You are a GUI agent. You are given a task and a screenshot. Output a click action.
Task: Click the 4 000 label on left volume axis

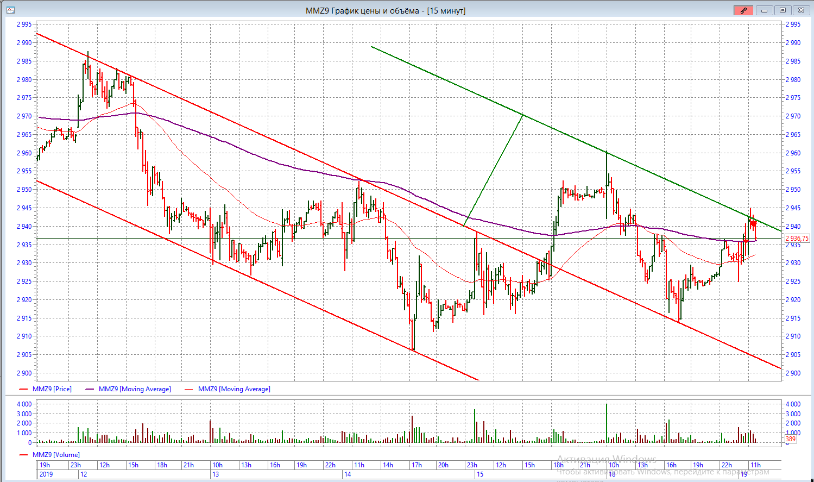point(24,404)
